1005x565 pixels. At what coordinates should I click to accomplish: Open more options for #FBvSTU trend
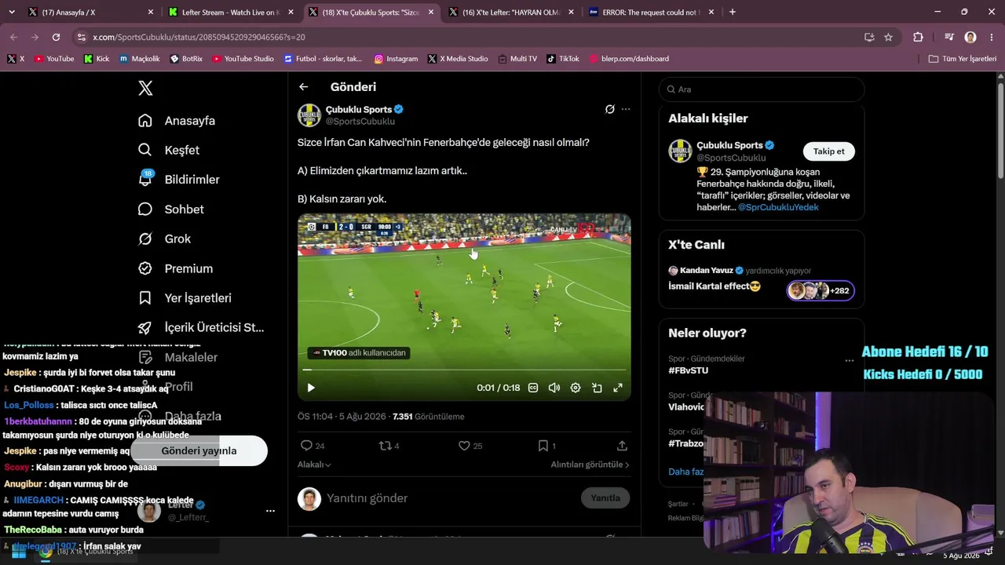coord(849,361)
